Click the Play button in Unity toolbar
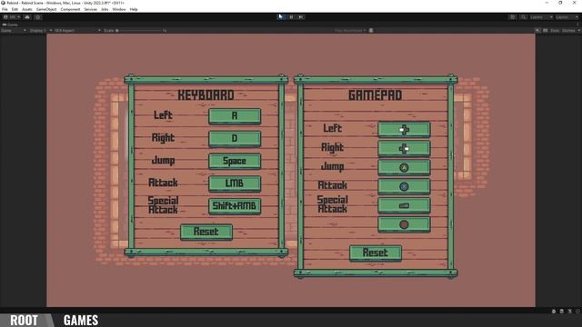582x327 pixels. coord(281,17)
